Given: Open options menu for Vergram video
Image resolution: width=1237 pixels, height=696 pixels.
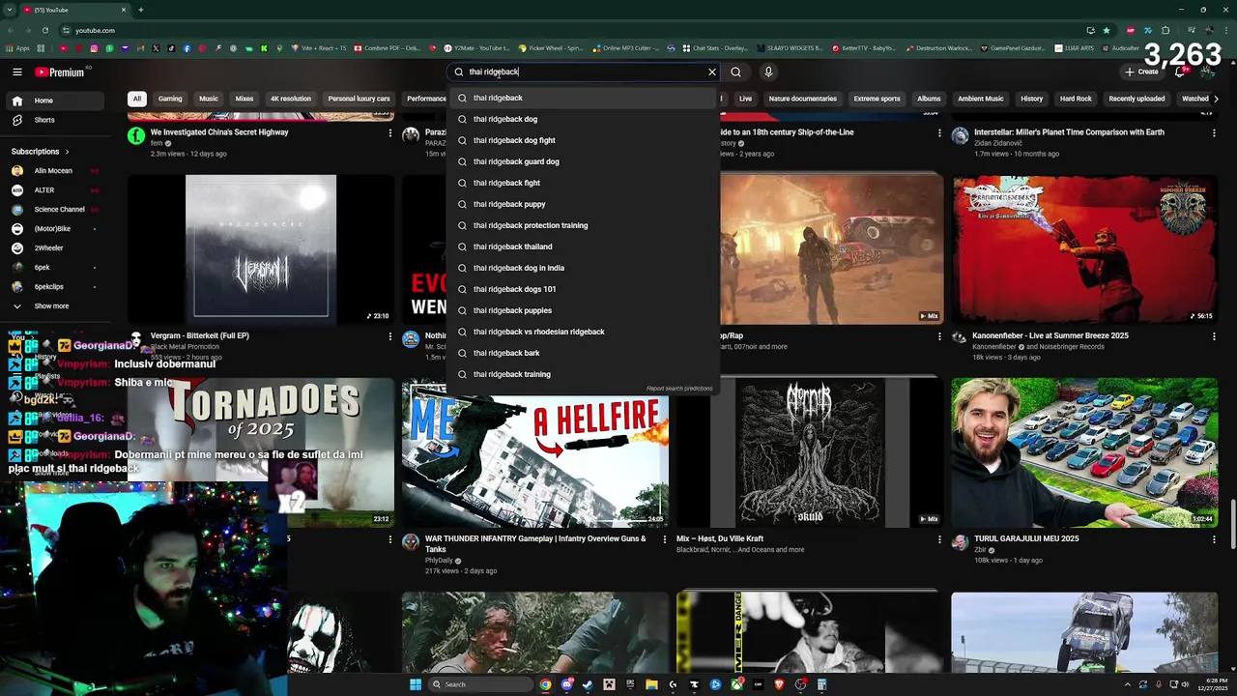Looking at the screenshot, I should (390, 336).
